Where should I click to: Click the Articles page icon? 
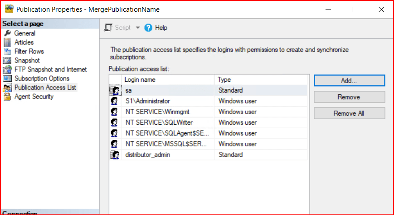coord(7,42)
